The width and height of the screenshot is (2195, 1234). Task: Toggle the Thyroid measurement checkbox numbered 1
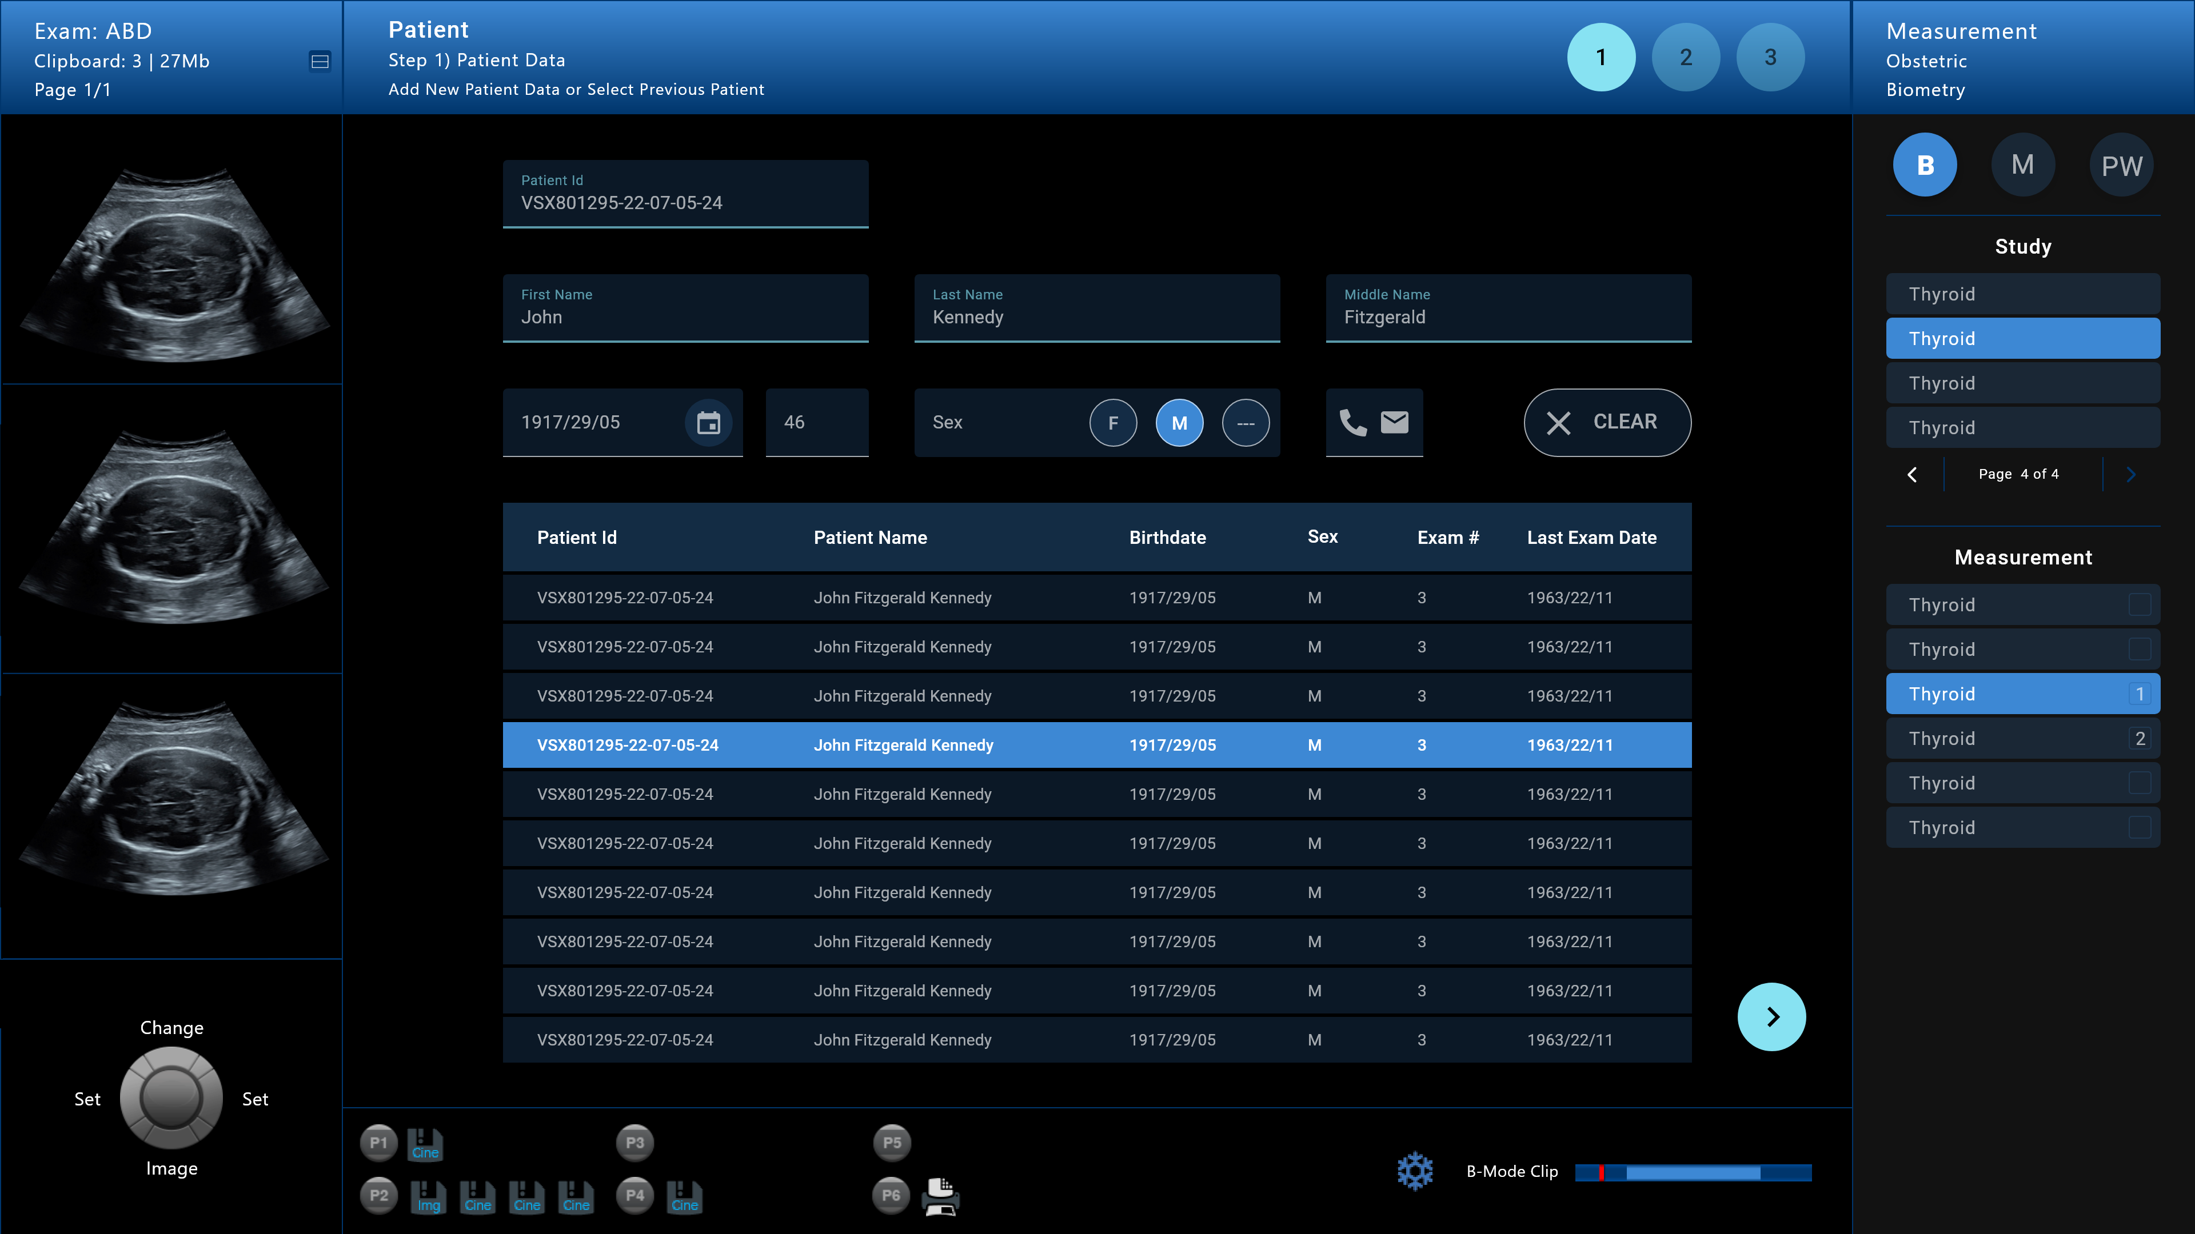[2140, 694]
